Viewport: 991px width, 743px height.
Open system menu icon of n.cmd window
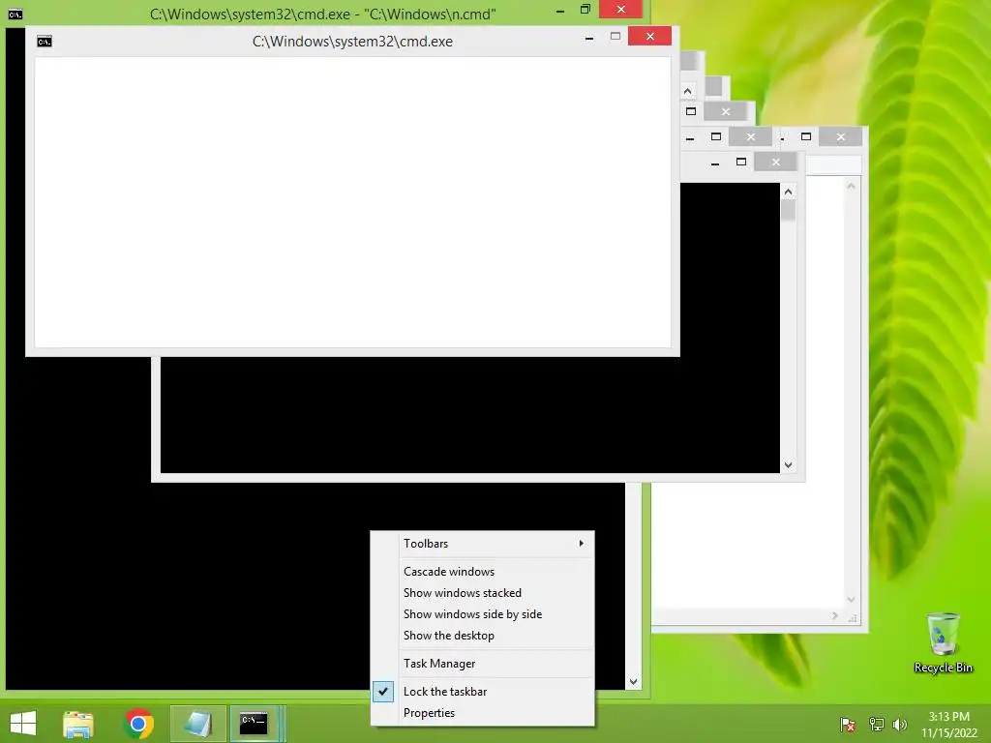[15, 14]
